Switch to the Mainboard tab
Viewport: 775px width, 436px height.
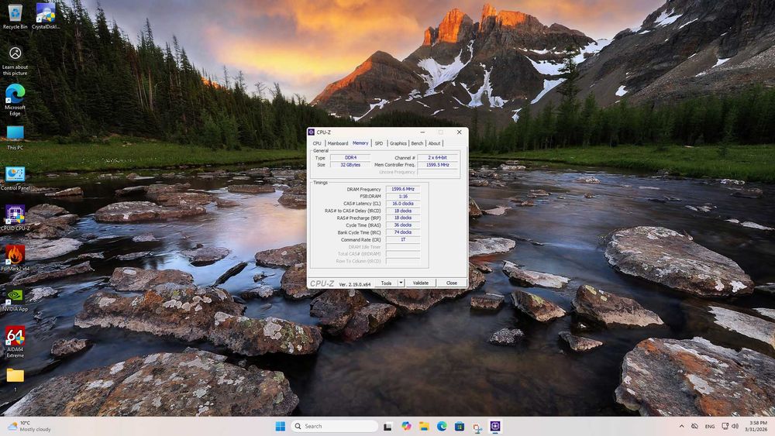(338, 143)
